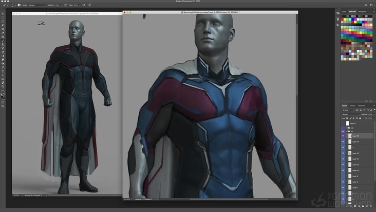Select the Hand tool
Screen dimensions: 376x212
pyautogui.click(x=3, y=83)
